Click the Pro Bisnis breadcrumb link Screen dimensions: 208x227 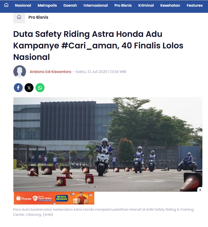[x=38, y=17]
